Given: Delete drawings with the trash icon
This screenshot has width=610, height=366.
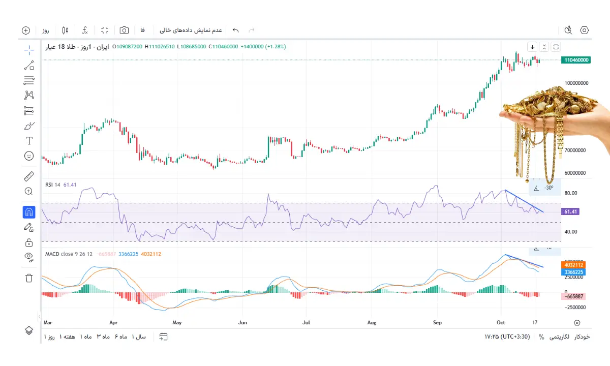Looking at the screenshot, I should click(29, 278).
